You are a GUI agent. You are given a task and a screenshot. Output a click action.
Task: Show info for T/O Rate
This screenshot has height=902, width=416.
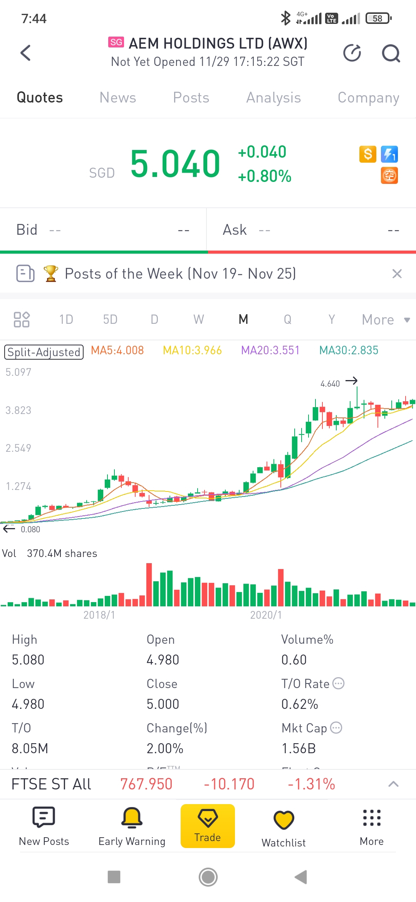tap(338, 683)
